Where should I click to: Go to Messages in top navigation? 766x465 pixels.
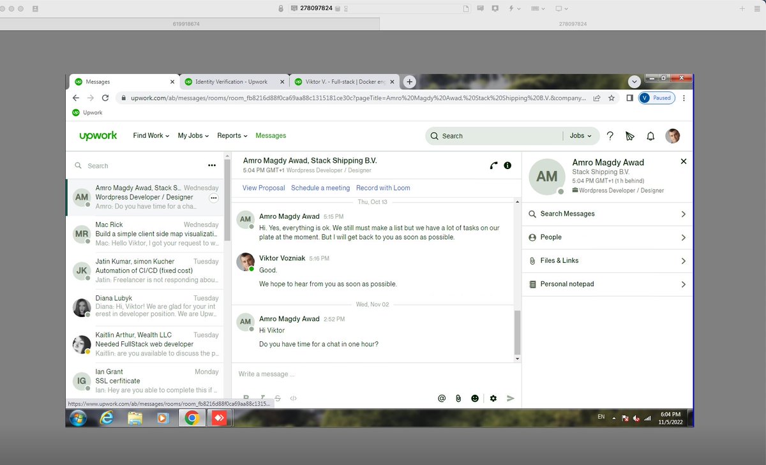tap(271, 136)
